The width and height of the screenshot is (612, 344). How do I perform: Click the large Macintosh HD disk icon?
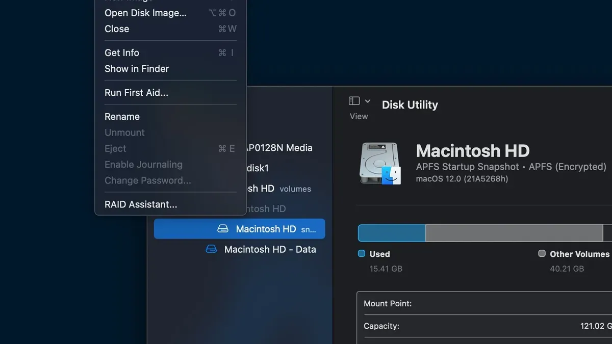[x=380, y=164]
